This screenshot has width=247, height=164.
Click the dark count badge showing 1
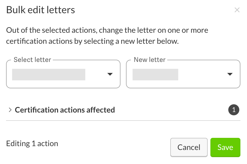(x=234, y=110)
